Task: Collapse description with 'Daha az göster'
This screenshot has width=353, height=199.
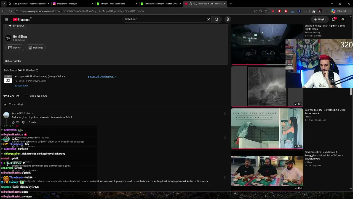Action: (13, 61)
